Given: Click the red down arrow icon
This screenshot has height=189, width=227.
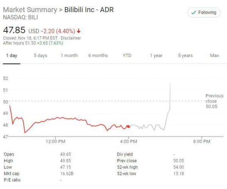Looking at the screenshot, I should pos(78,31).
